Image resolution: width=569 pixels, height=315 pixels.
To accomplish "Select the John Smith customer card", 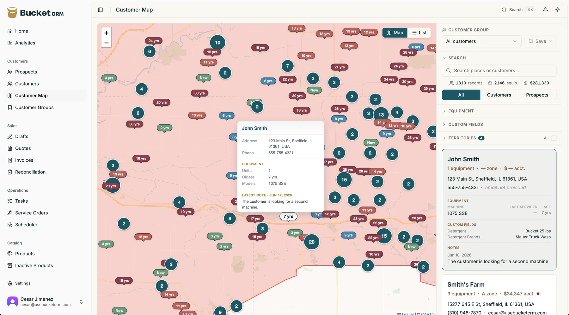I will (x=499, y=210).
